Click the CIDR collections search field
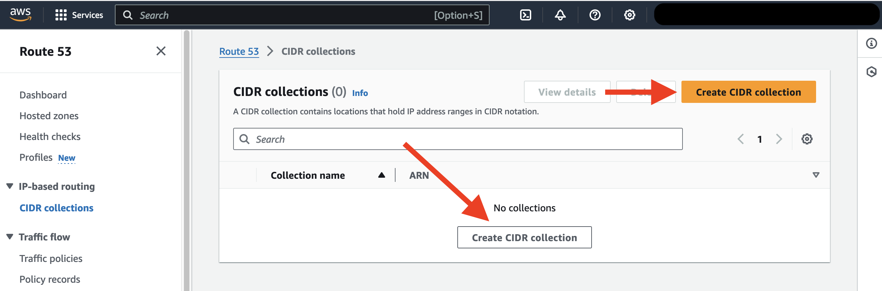Screen dimensions: 882x291 pos(458,139)
